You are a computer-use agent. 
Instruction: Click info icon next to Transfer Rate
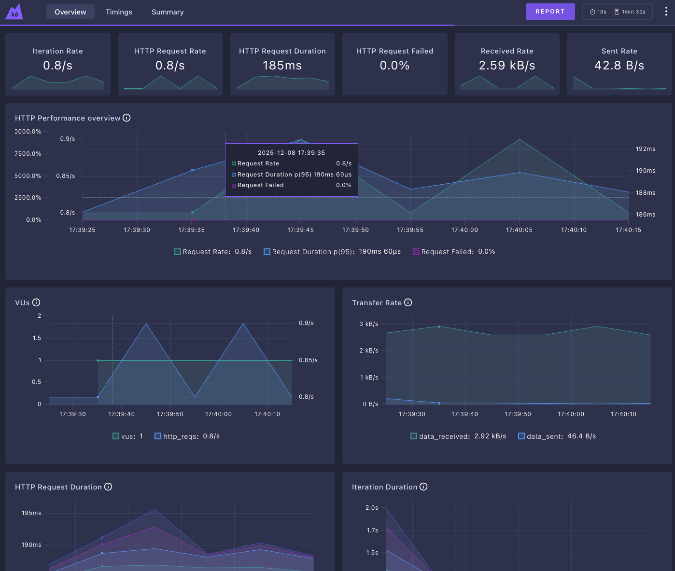point(408,302)
